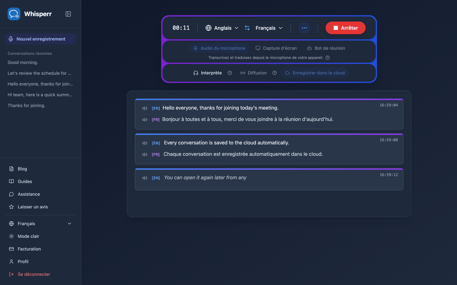Swap the Anglais and Français languages

coord(247,28)
